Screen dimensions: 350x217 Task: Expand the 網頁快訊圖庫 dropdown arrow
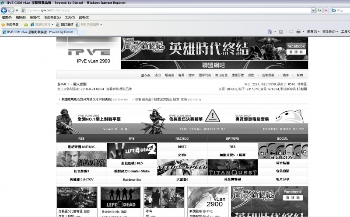click(x=101, y=24)
